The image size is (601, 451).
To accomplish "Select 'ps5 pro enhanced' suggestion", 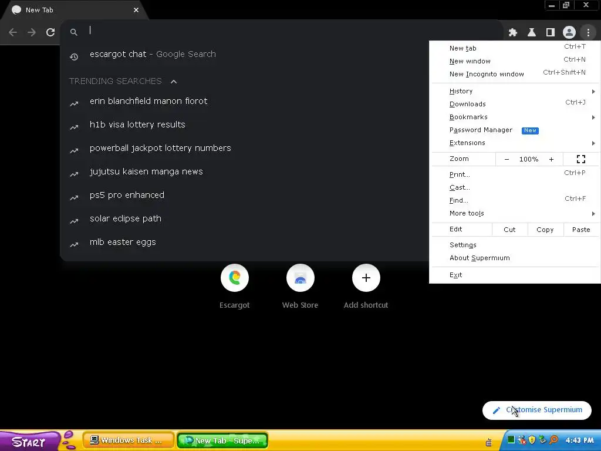I will coord(245,195).
